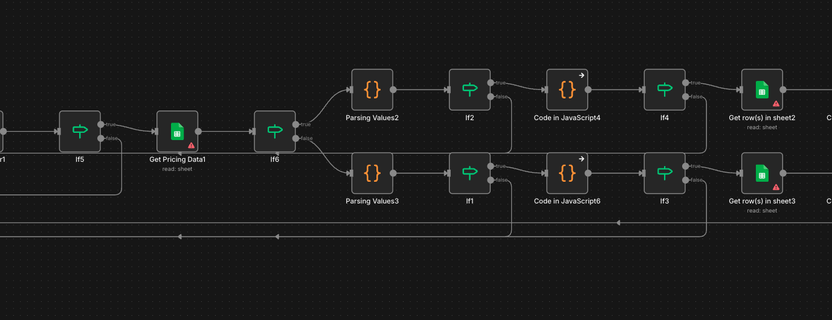The width and height of the screenshot is (832, 320).
Task: Select the If4 node icon
Action: 665,89
